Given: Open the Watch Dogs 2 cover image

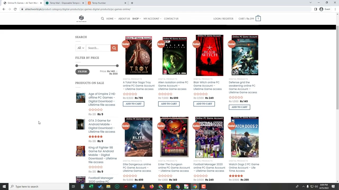Looking at the screenshot, I should [x=245, y=137].
